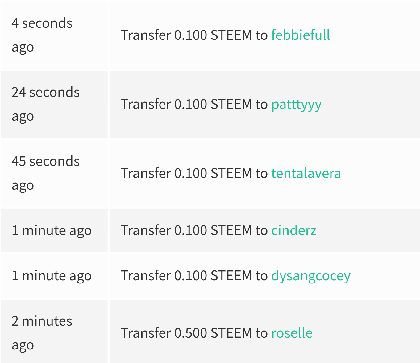Open the patttyyy account link

(296, 104)
